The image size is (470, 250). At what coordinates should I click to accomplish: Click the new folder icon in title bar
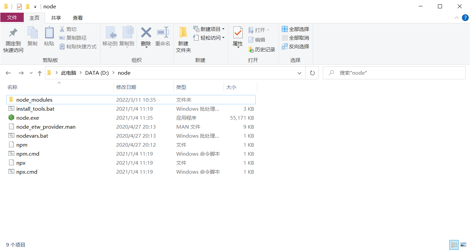pyautogui.click(x=28, y=7)
